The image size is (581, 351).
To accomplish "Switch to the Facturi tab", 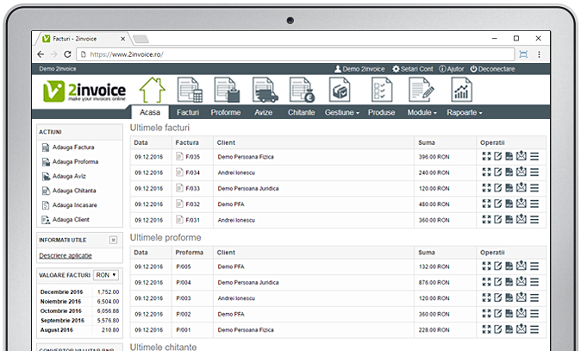I will coord(187,113).
